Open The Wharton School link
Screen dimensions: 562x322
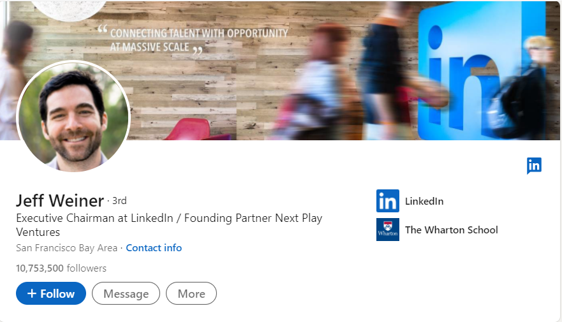click(x=452, y=230)
